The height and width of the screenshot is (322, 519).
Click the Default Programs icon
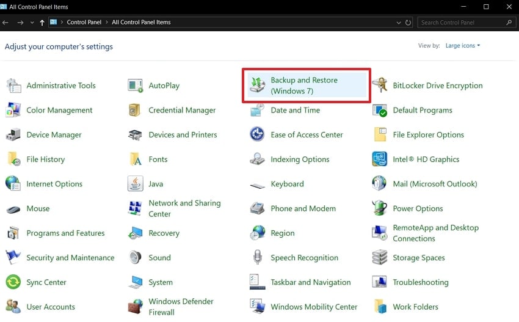tap(380, 110)
